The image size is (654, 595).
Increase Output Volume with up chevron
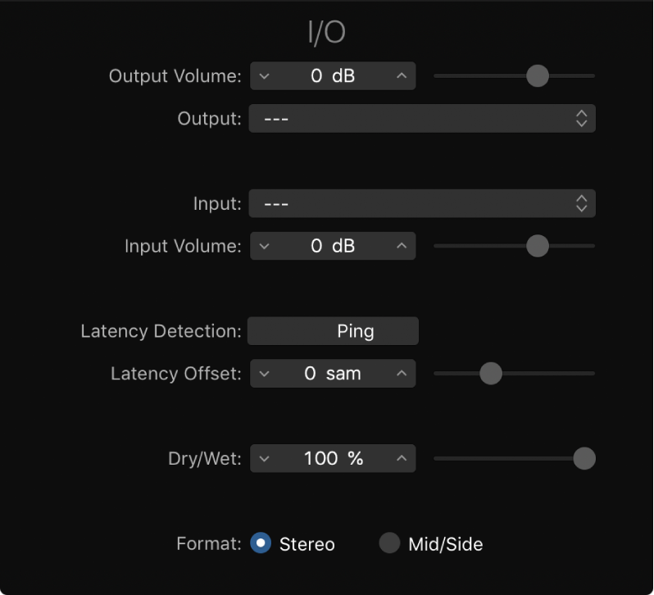click(401, 76)
